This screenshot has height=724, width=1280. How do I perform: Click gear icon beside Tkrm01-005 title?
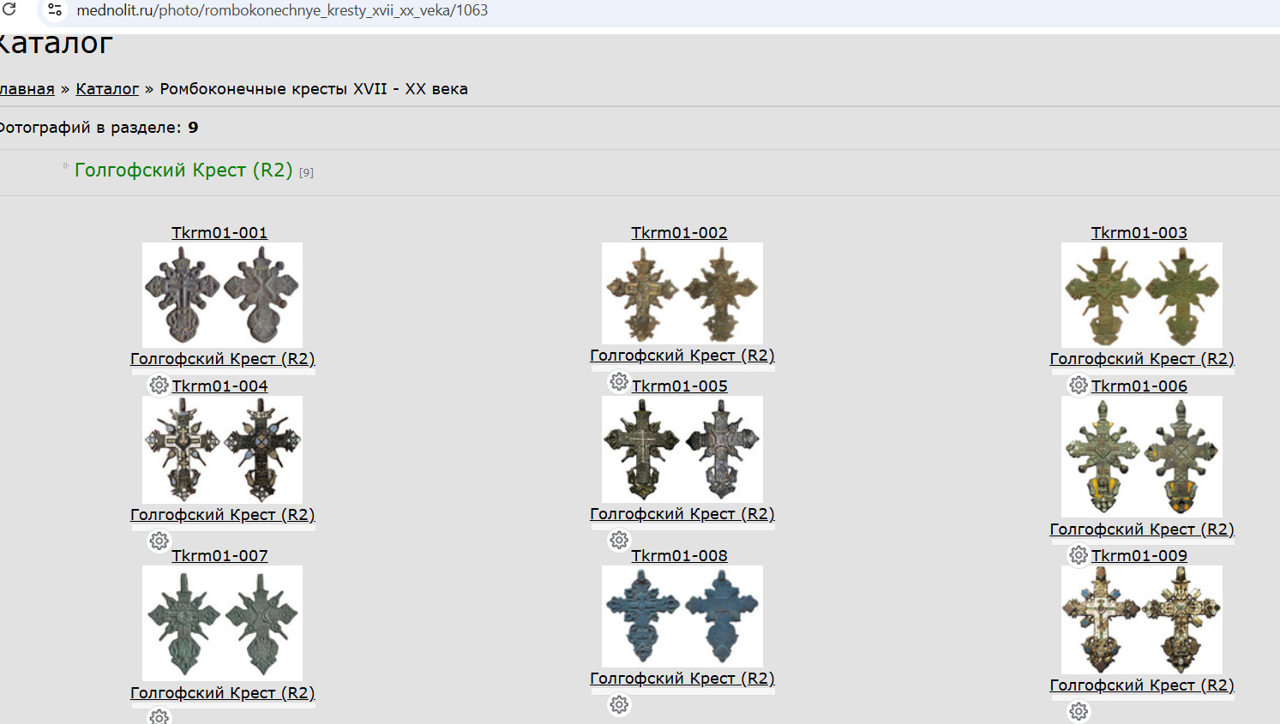coord(619,382)
